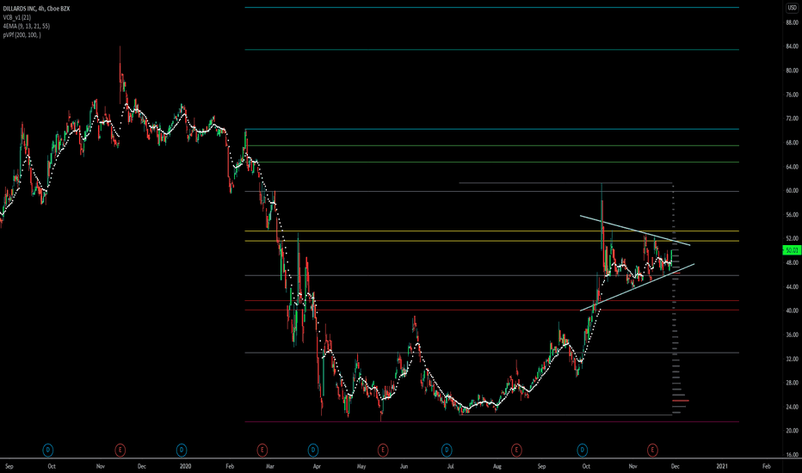Click the 2021 label on time axis

tap(722, 466)
